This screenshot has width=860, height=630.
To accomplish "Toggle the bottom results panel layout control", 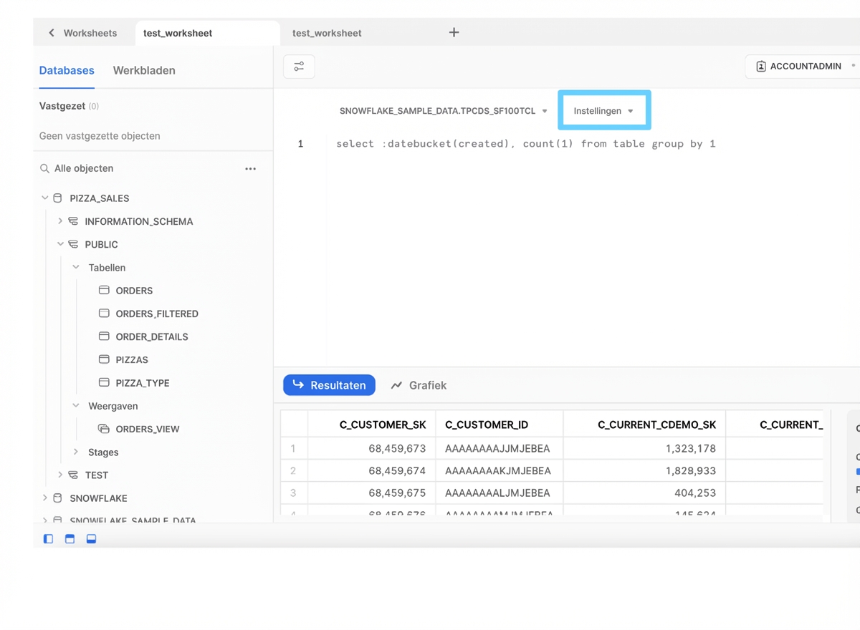I will click(91, 538).
